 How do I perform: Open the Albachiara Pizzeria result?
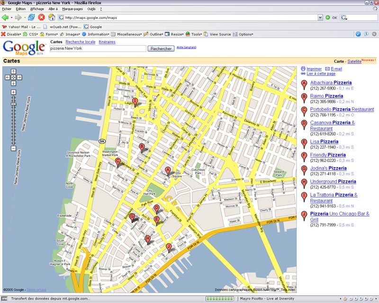pyautogui.click(x=331, y=83)
